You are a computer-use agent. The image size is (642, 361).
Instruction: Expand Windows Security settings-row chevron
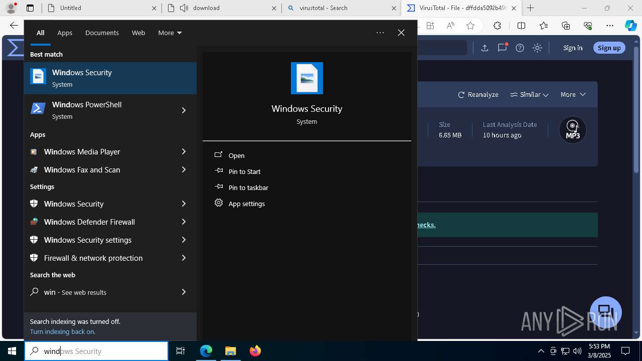pos(184,204)
